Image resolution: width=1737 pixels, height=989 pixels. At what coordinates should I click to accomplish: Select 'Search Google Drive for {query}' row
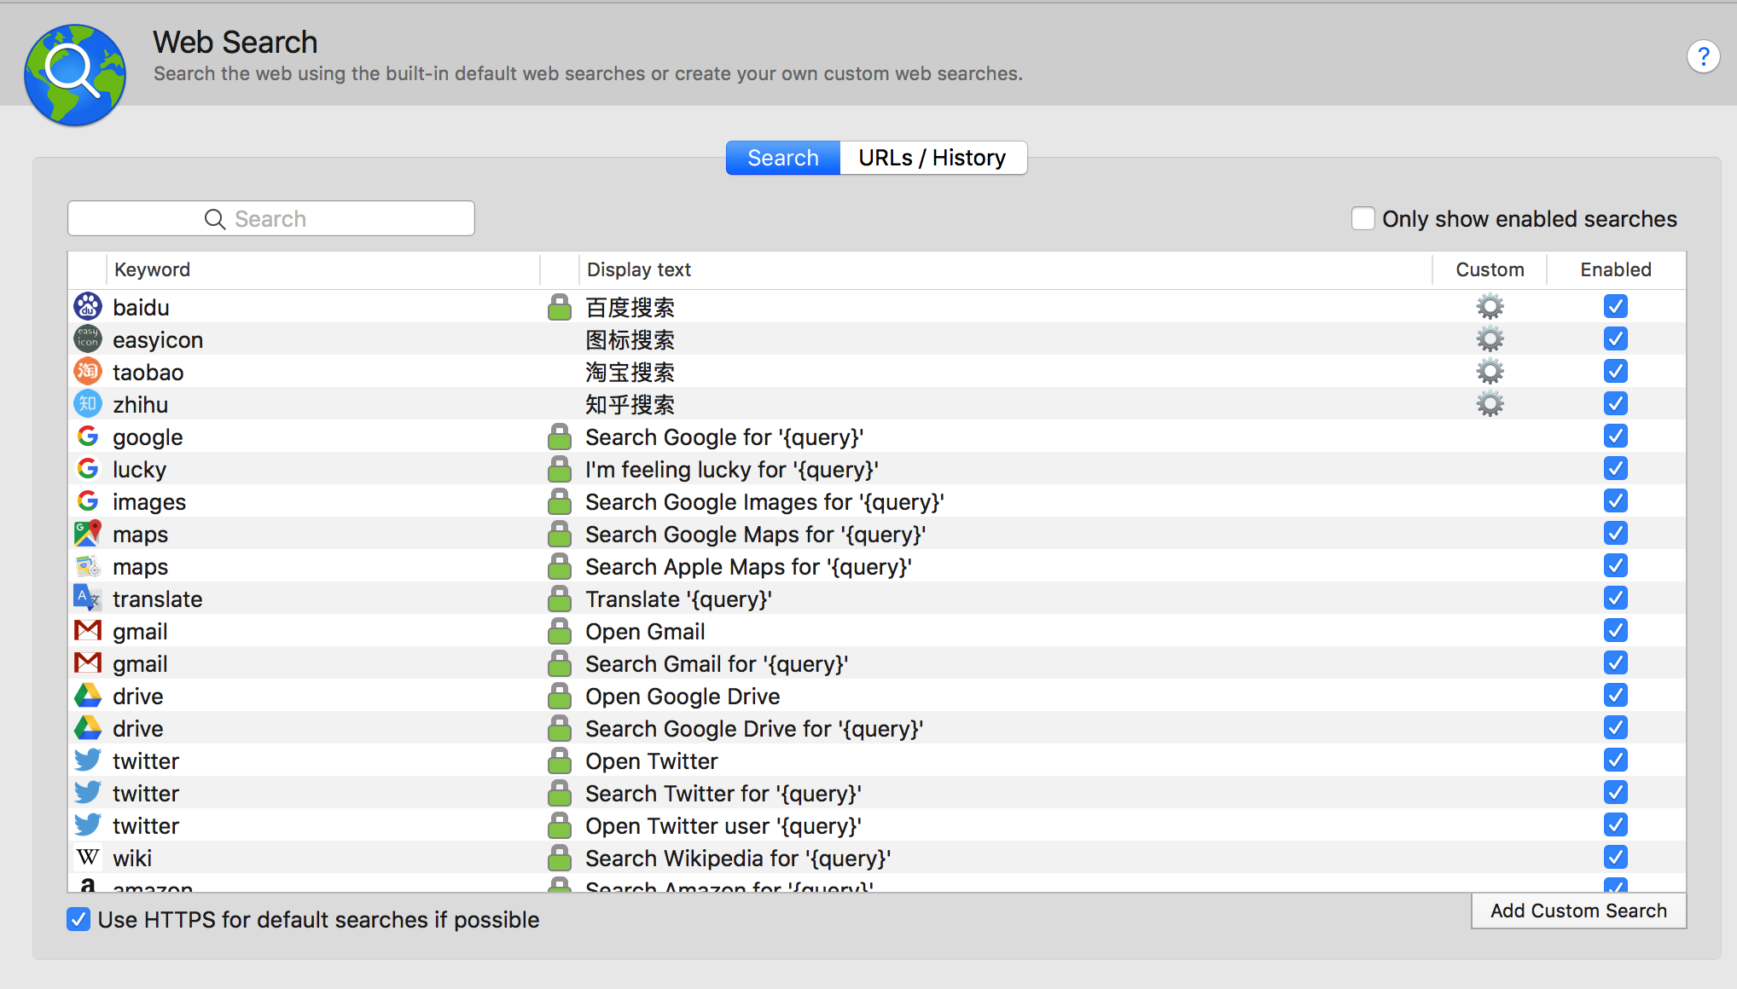coord(876,728)
